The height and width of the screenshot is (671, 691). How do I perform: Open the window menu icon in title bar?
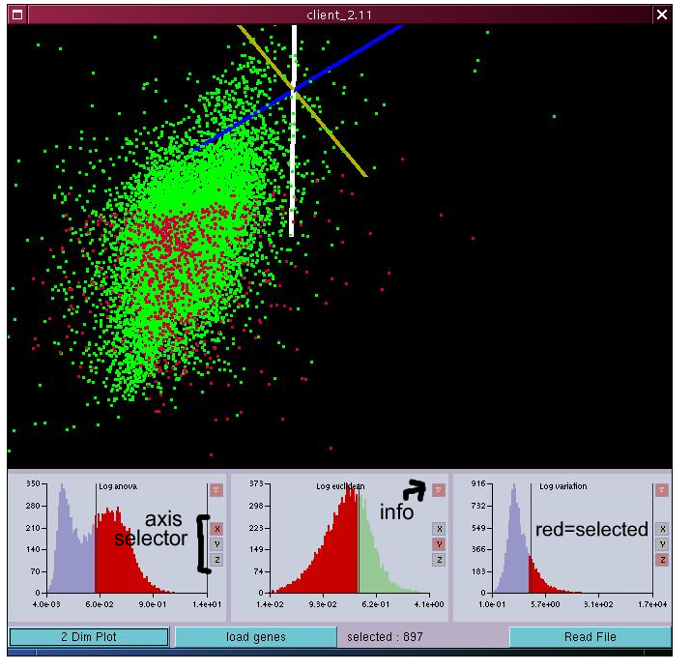16,15
